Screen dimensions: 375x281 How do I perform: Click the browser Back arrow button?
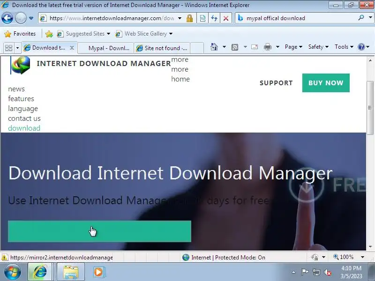point(7,18)
